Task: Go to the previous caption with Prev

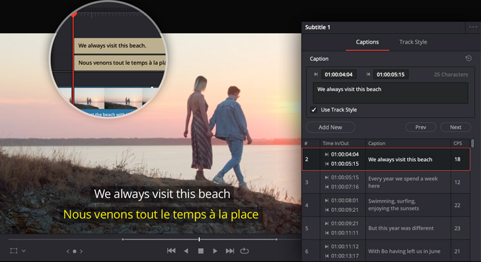Action: 421,127
